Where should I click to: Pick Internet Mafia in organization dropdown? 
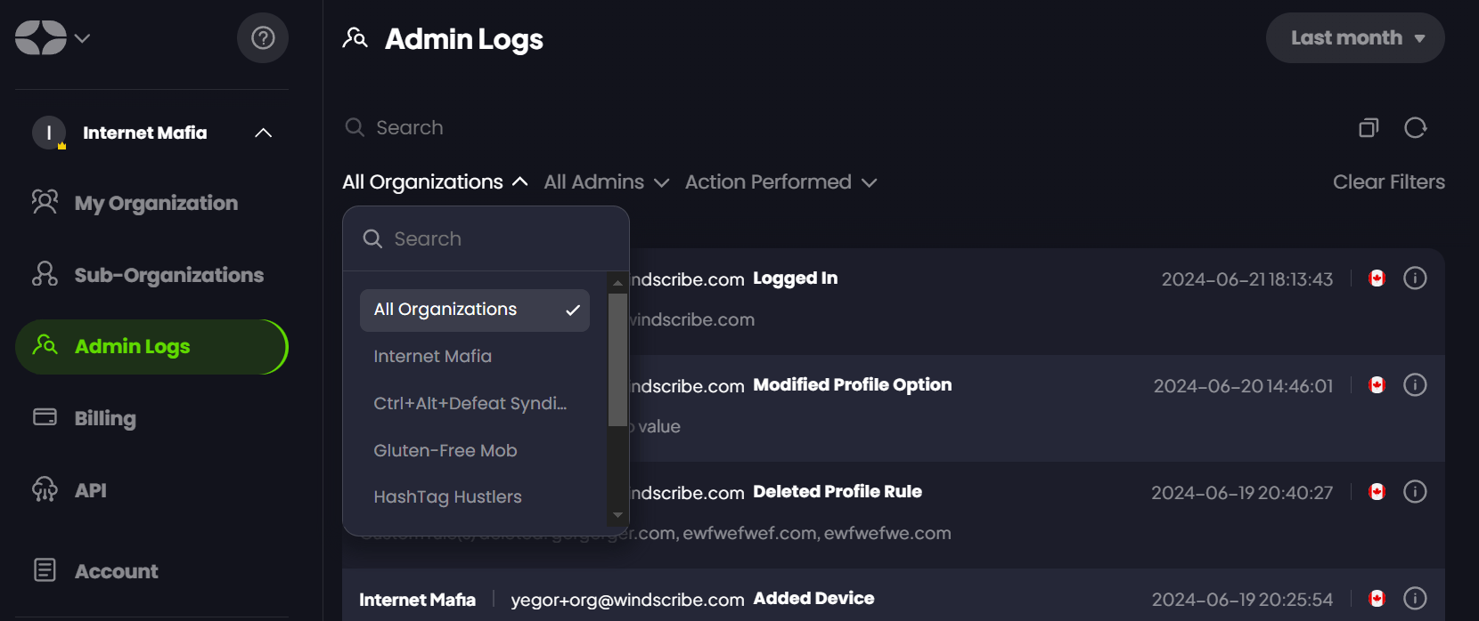(x=433, y=357)
